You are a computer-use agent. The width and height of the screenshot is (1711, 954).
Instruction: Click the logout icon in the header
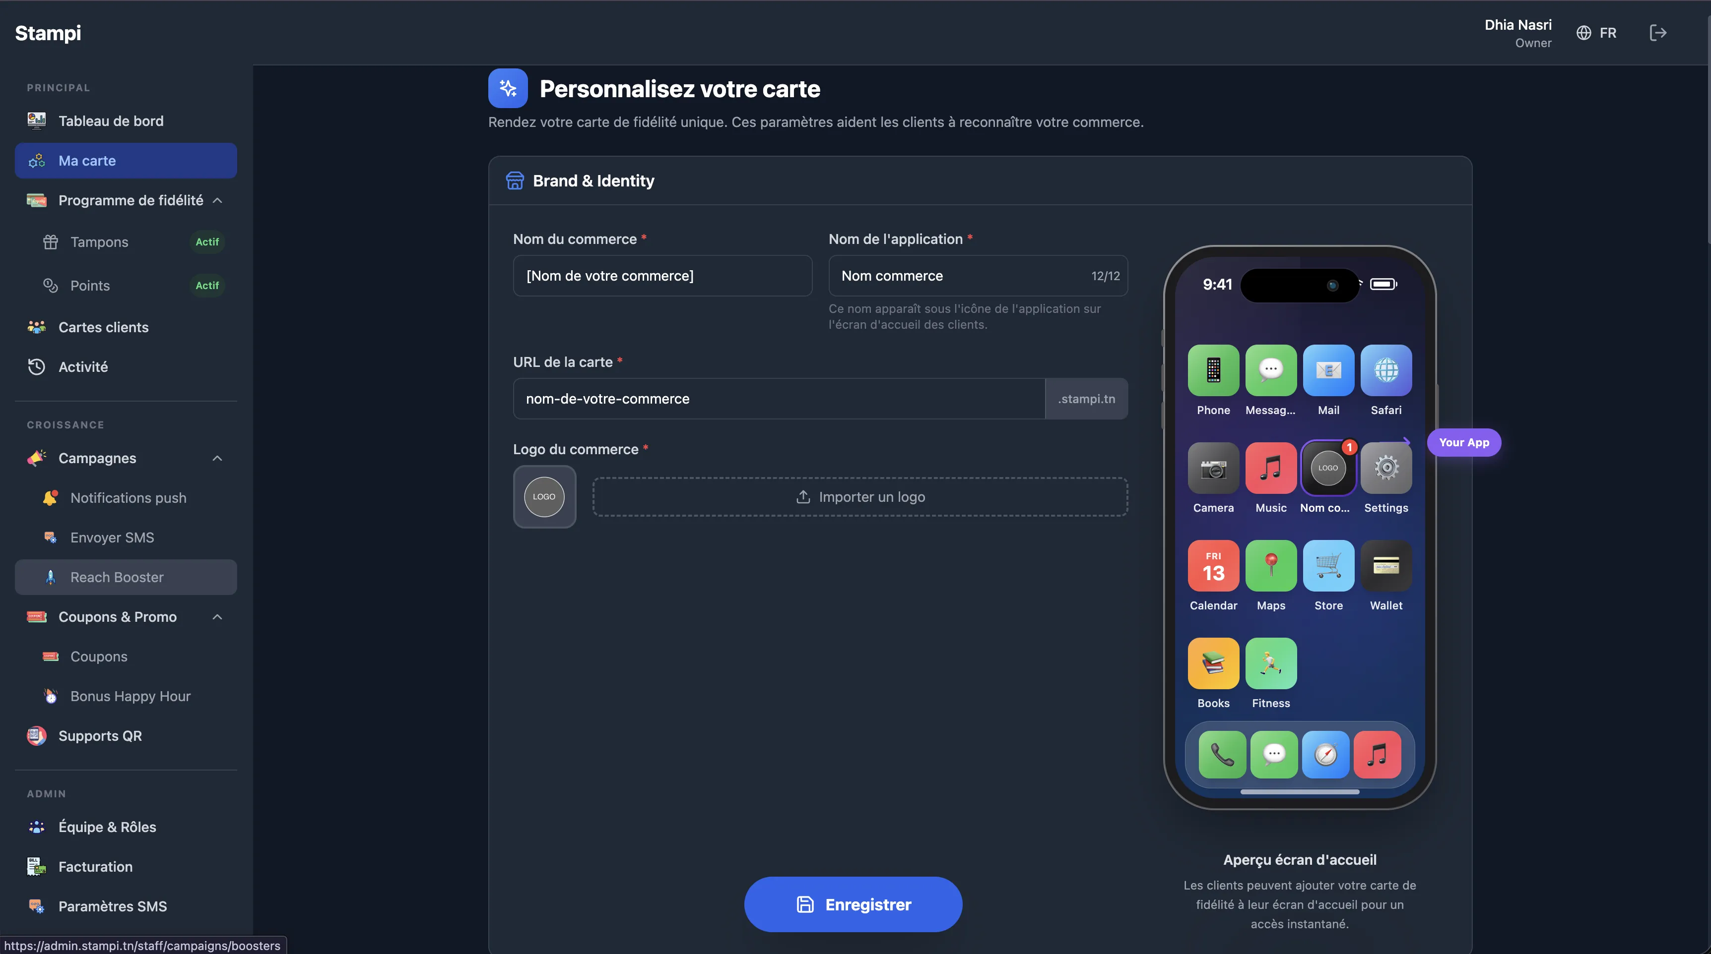pyautogui.click(x=1658, y=33)
